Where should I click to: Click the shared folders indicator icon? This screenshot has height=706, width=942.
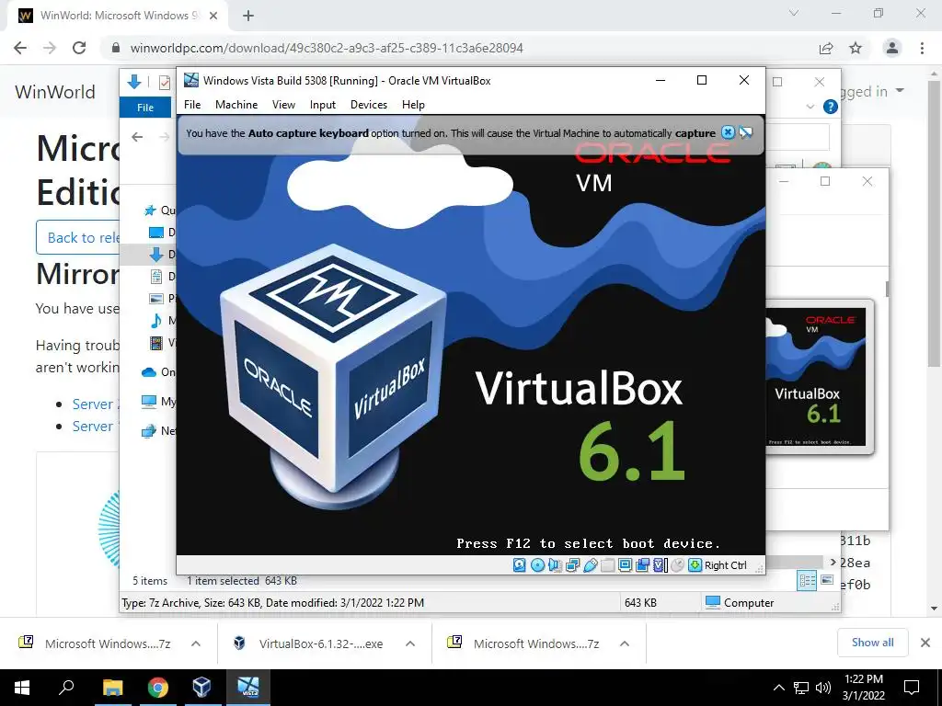click(x=607, y=565)
